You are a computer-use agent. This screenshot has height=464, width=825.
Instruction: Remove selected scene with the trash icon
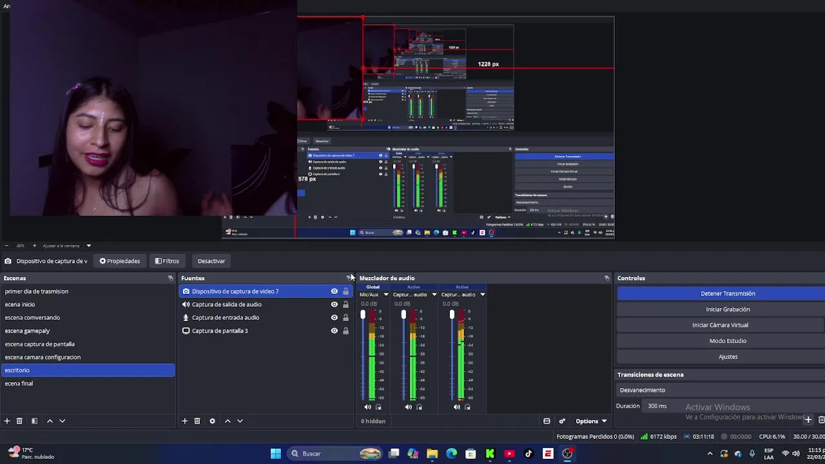click(19, 421)
